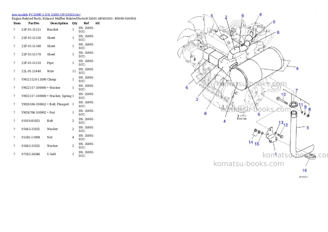Click the "Pipe" description

pyautogui.click(x=50, y=63)
